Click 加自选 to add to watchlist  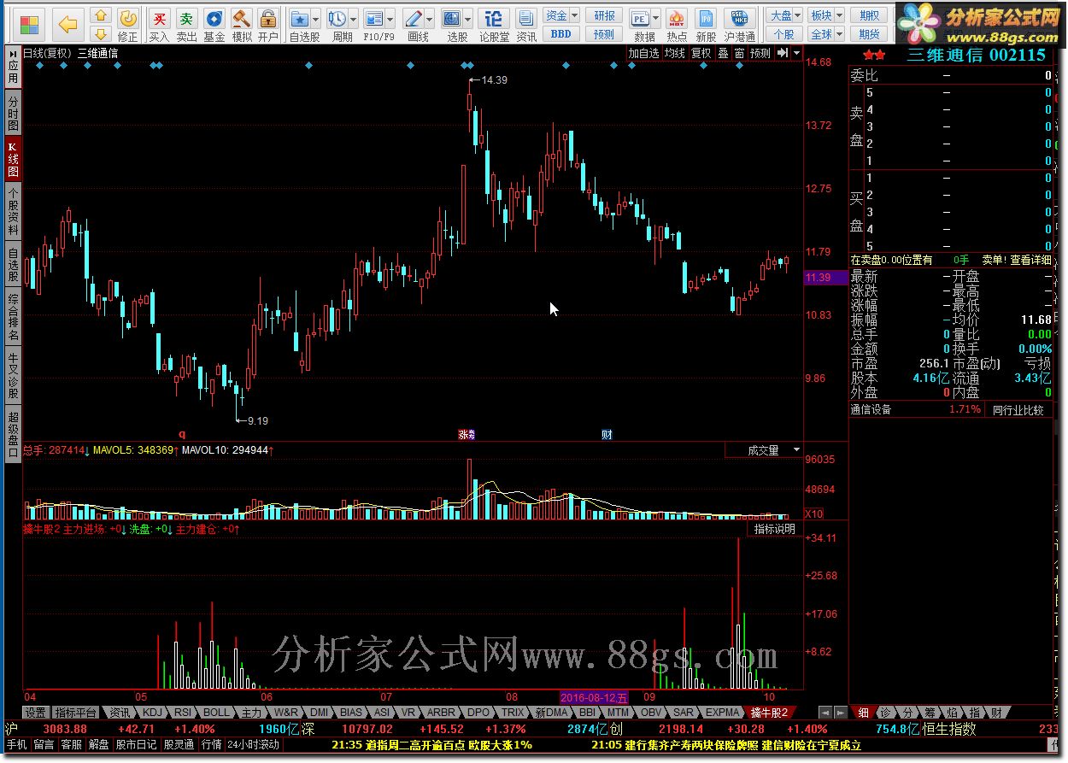click(x=643, y=53)
